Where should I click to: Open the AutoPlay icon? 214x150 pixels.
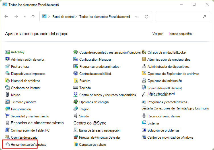pos(7,52)
